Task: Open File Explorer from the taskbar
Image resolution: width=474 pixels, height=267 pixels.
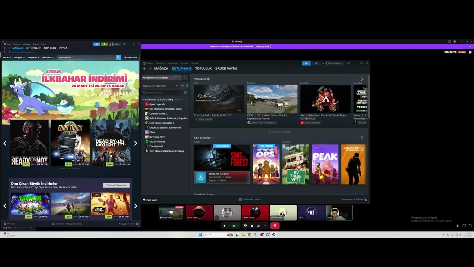Action: coord(243,235)
